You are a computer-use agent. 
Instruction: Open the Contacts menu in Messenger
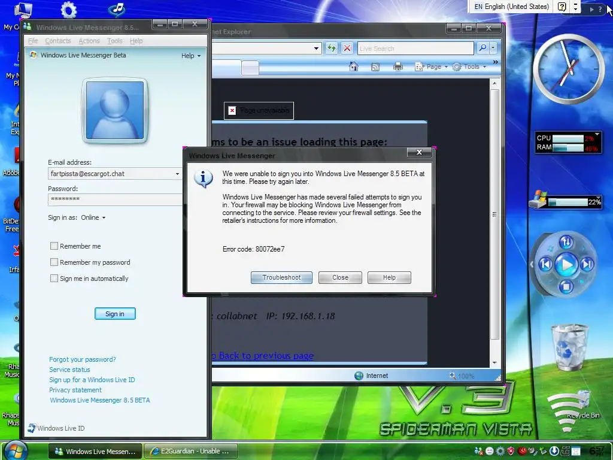pyautogui.click(x=58, y=41)
